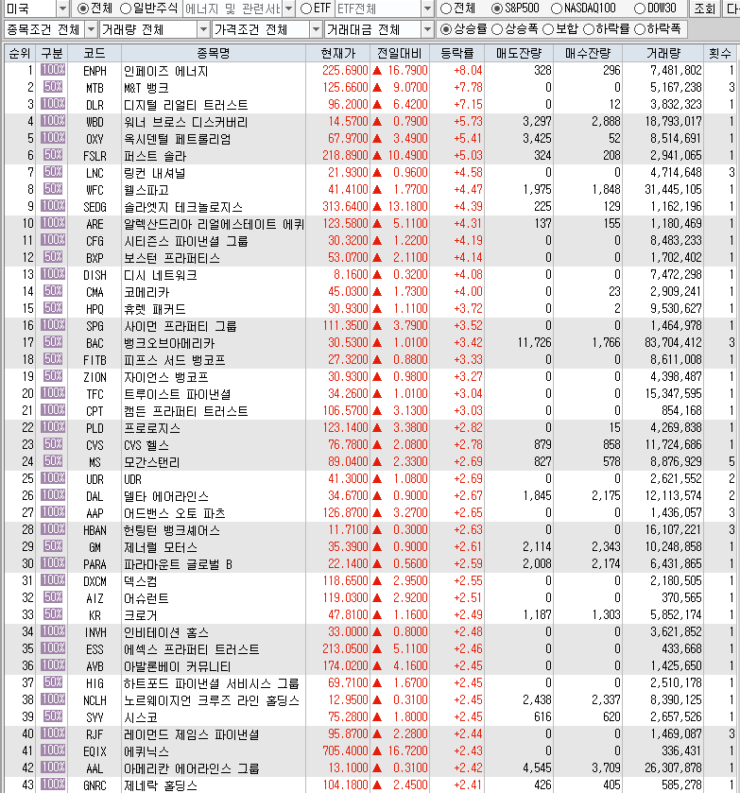Click the 11,726 sell balance cell
Screen dimensions: 740x793
[534, 343]
